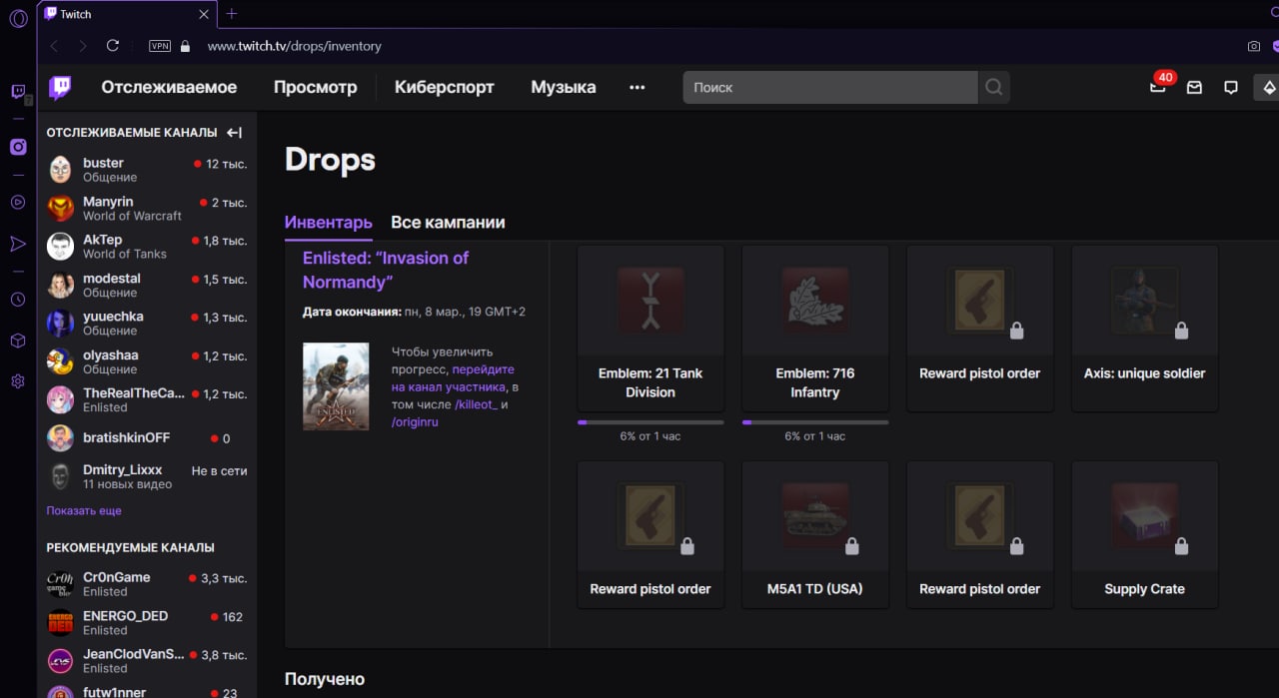Open History clock icon in Opera sidebar
Viewport: 1279px width, 698px height.
point(18,300)
